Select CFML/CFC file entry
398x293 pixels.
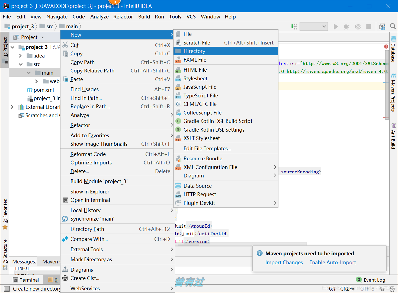(x=226, y=104)
